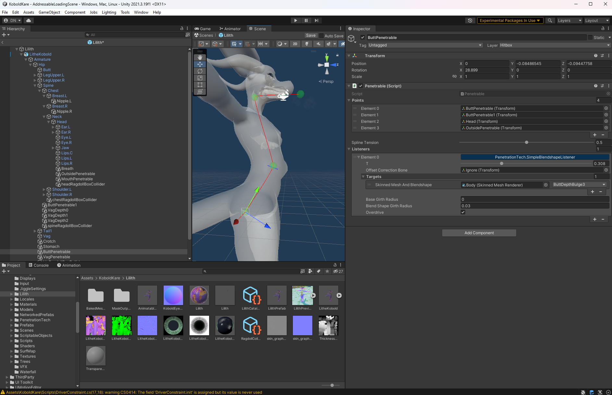Select the Hand view tool
612x395 pixels.
tap(200, 57)
